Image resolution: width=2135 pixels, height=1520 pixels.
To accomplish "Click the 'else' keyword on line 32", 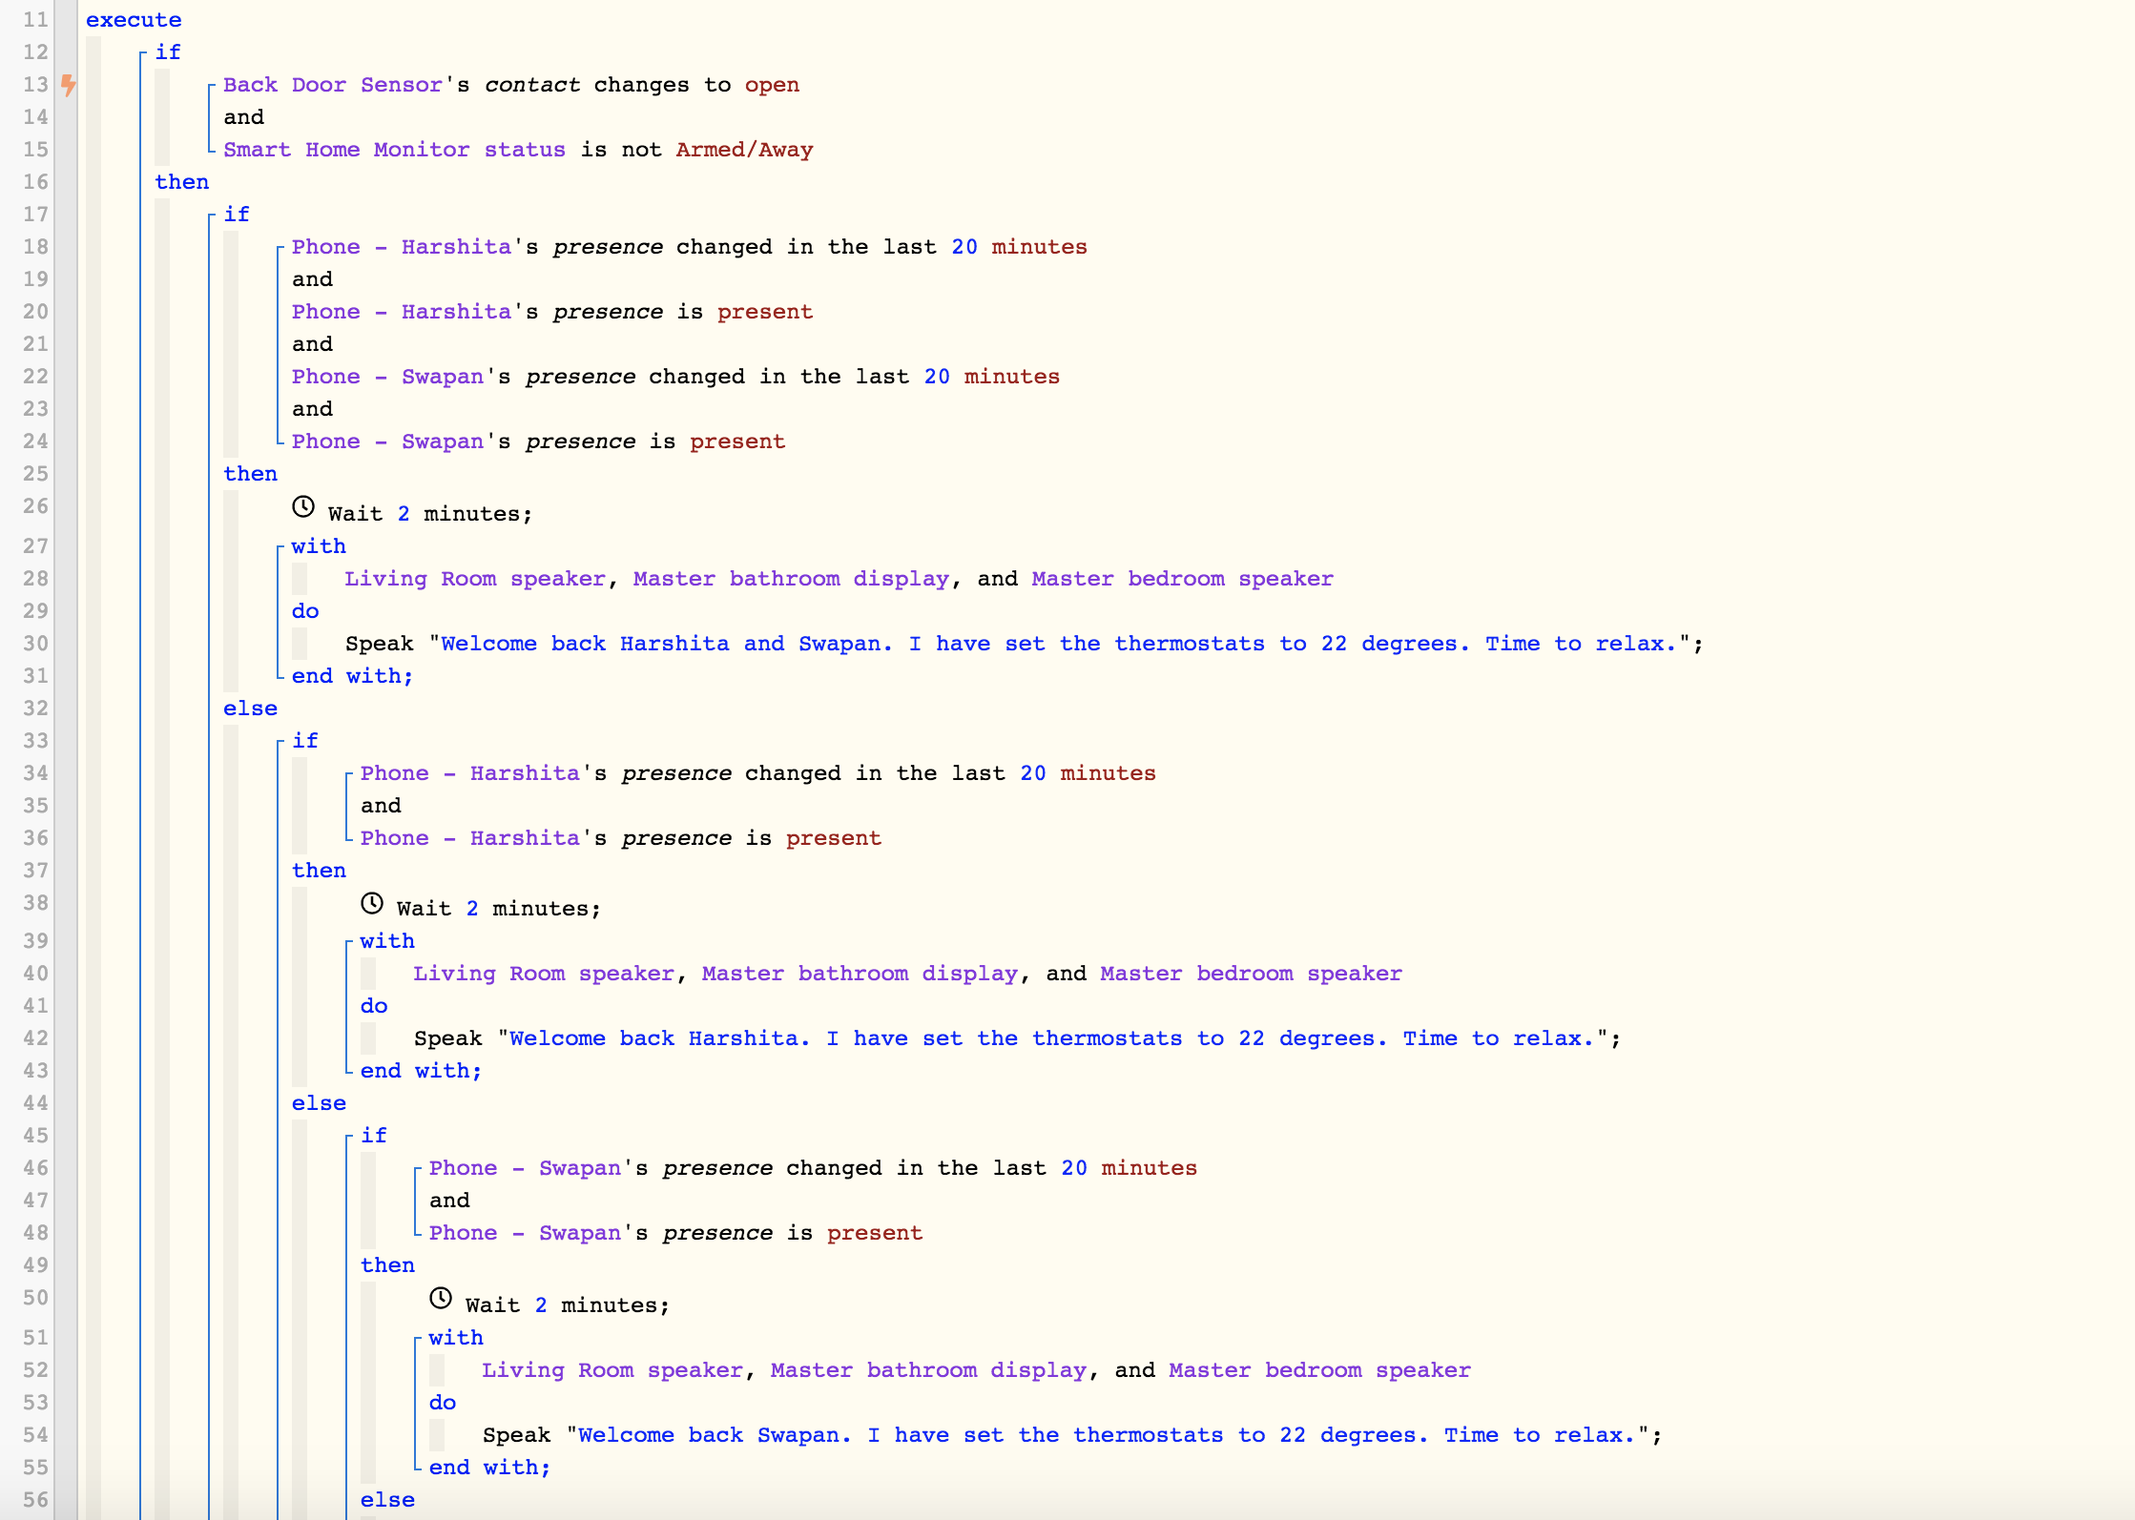I will click(x=251, y=709).
